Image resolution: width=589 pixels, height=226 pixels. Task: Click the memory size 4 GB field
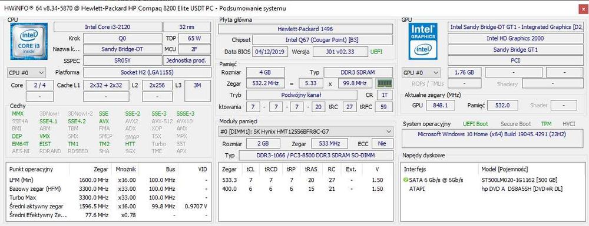click(265, 72)
